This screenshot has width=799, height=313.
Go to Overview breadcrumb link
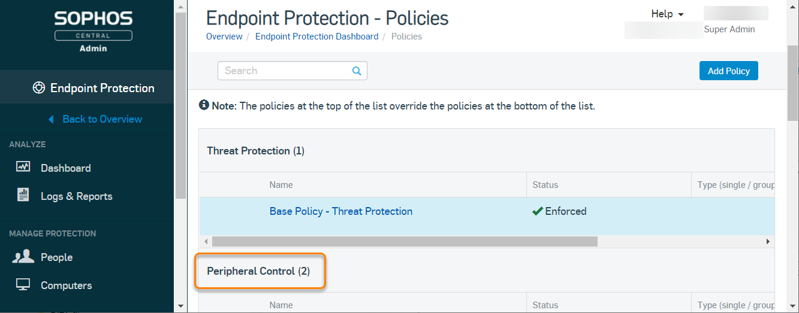point(224,37)
